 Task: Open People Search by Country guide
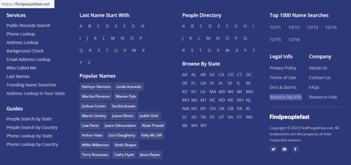click(32, 127)
